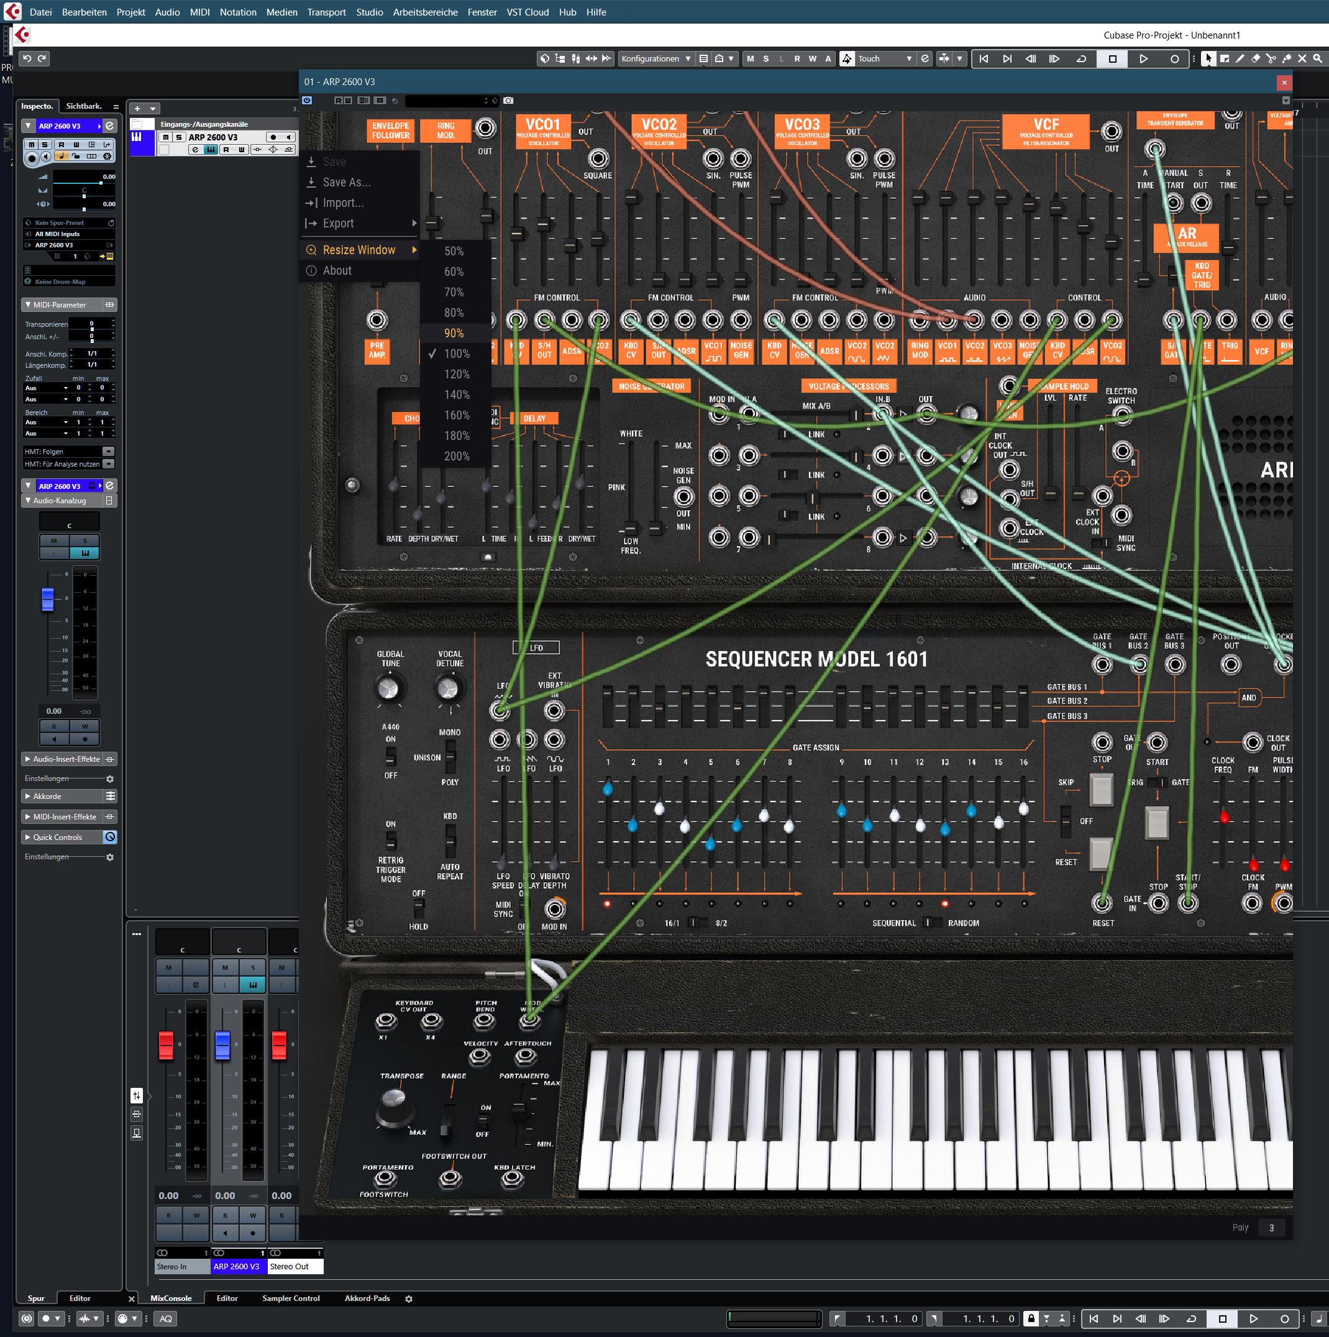Open the Konfigurationen dropdown
1329x1337 pixels.
click(655, 59)
